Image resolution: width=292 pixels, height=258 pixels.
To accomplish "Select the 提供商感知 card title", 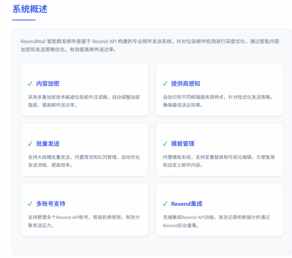I will click(185, 84).
